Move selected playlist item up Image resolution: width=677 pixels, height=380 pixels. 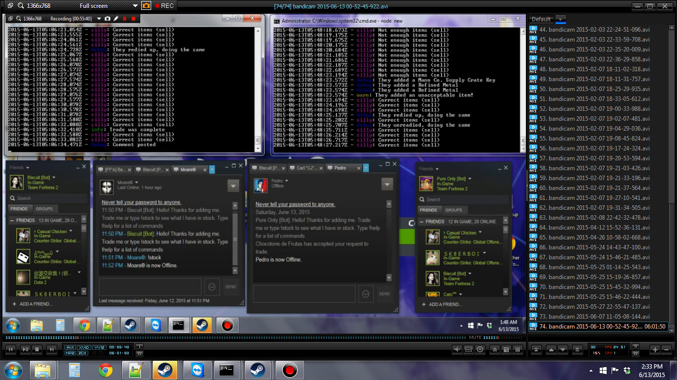coord(551,350)
